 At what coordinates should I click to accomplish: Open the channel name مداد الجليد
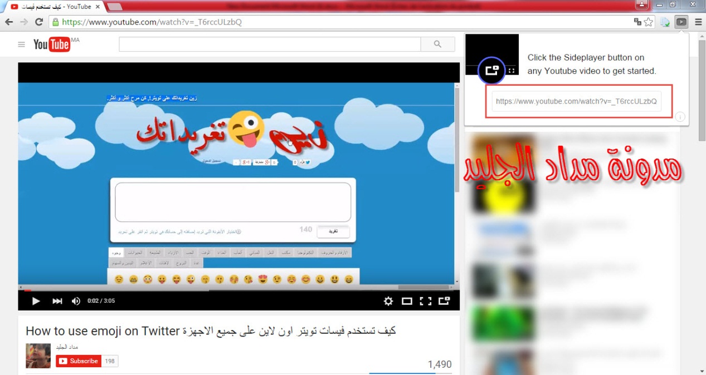coord(67,347)
